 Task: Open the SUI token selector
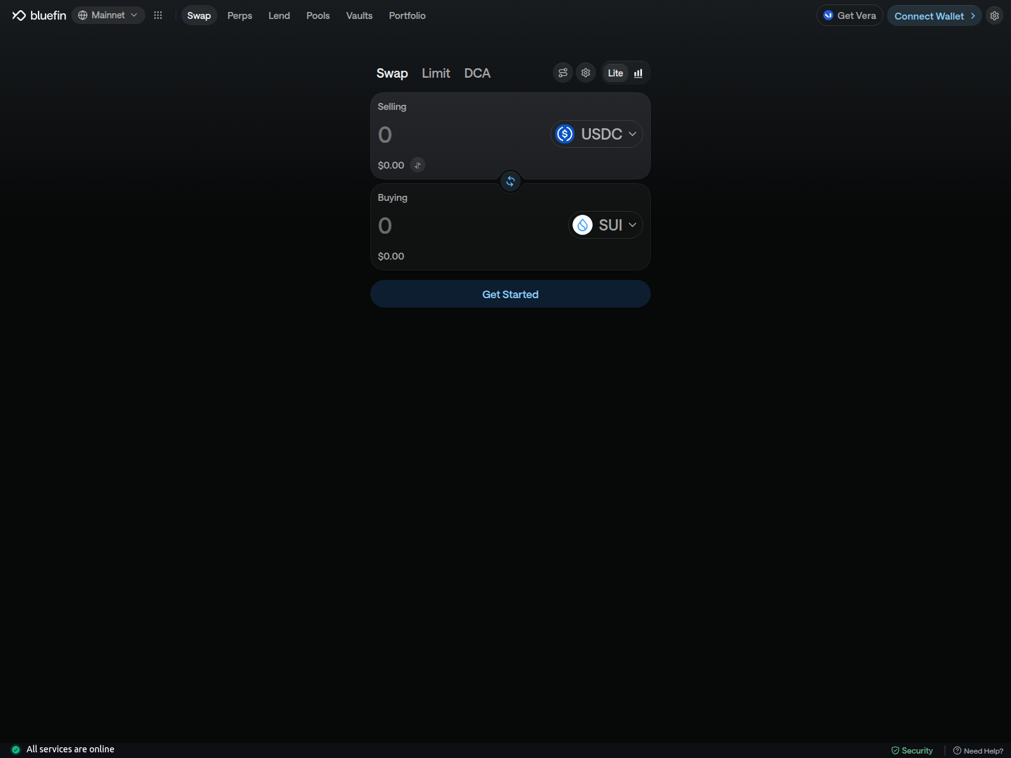(x=605, y=225)
